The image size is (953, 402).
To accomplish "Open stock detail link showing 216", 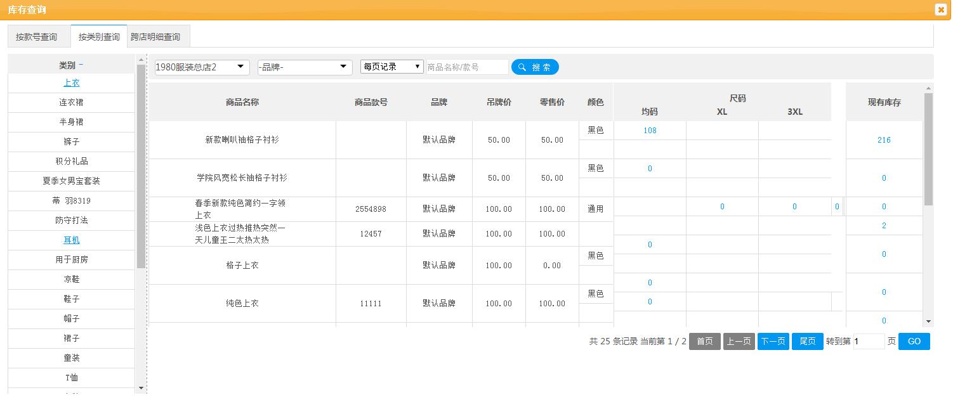I will [x=884, y=139].
